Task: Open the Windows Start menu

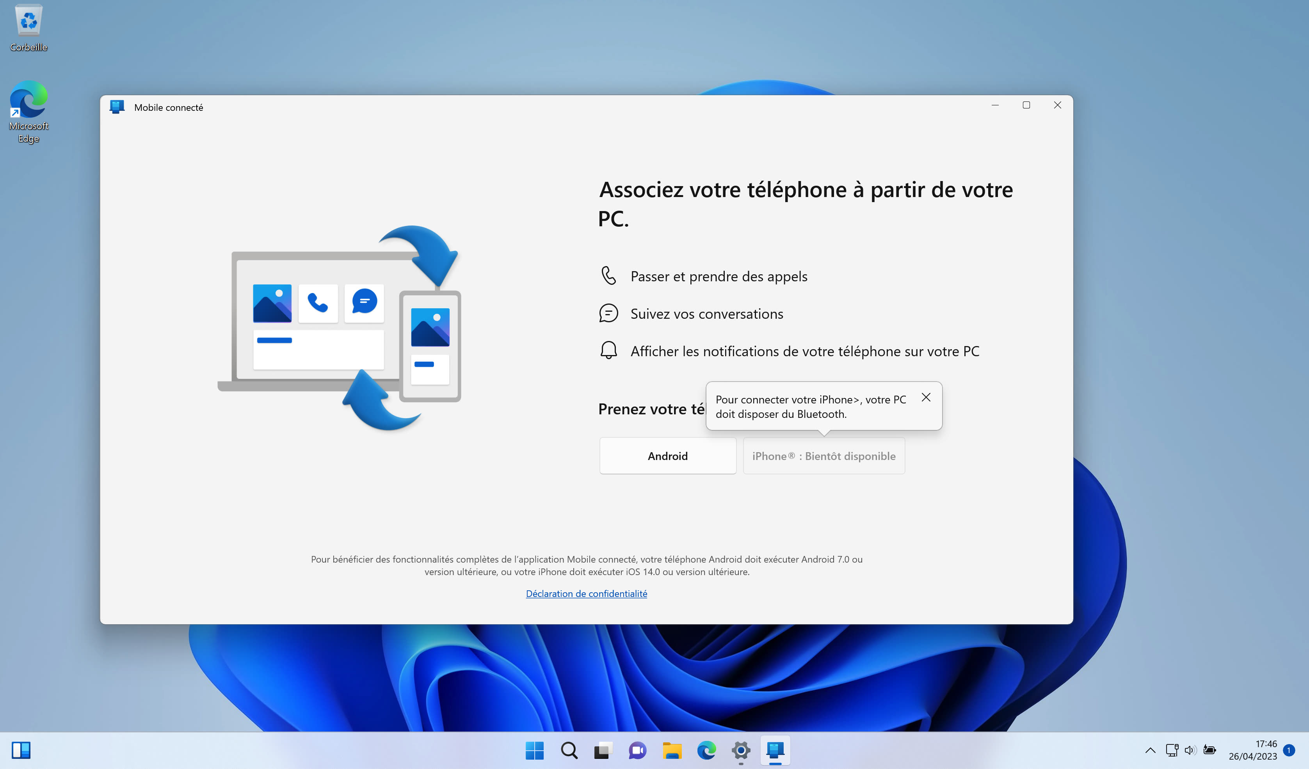Action: (535, 750)
